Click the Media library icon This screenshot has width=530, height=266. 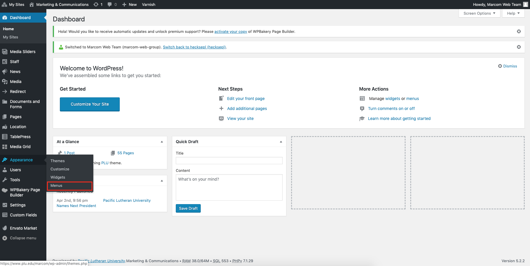tap(5, 82)
